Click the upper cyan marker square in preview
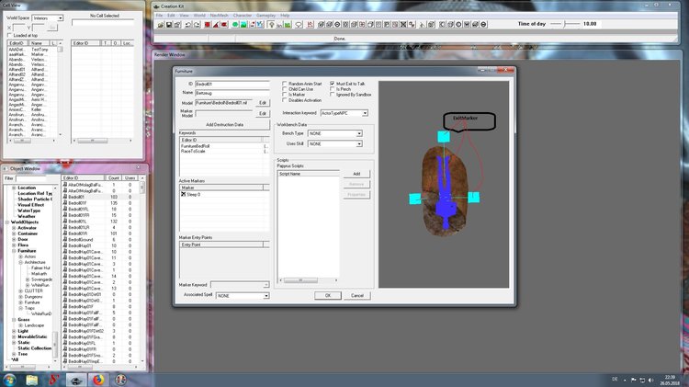Image resolution: width=689 pixels, height=387 pixels. tap(444, 137)
